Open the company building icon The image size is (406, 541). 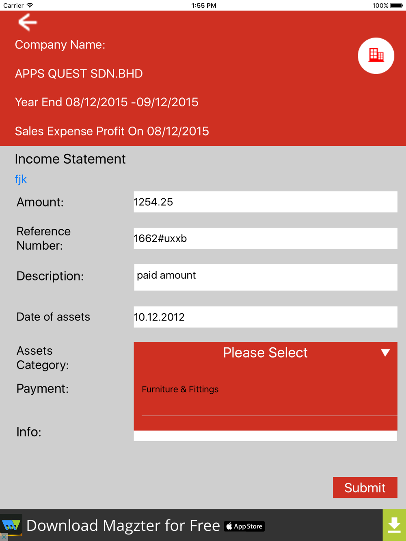376,56
